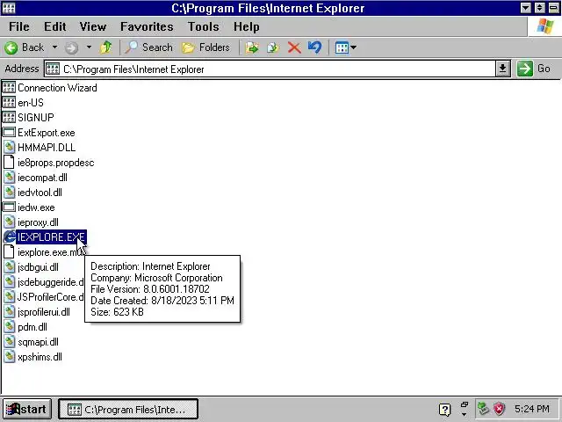The image size is (562, 422).
Task: Click the Back navigation arrow icon
Action: [11, 47]
